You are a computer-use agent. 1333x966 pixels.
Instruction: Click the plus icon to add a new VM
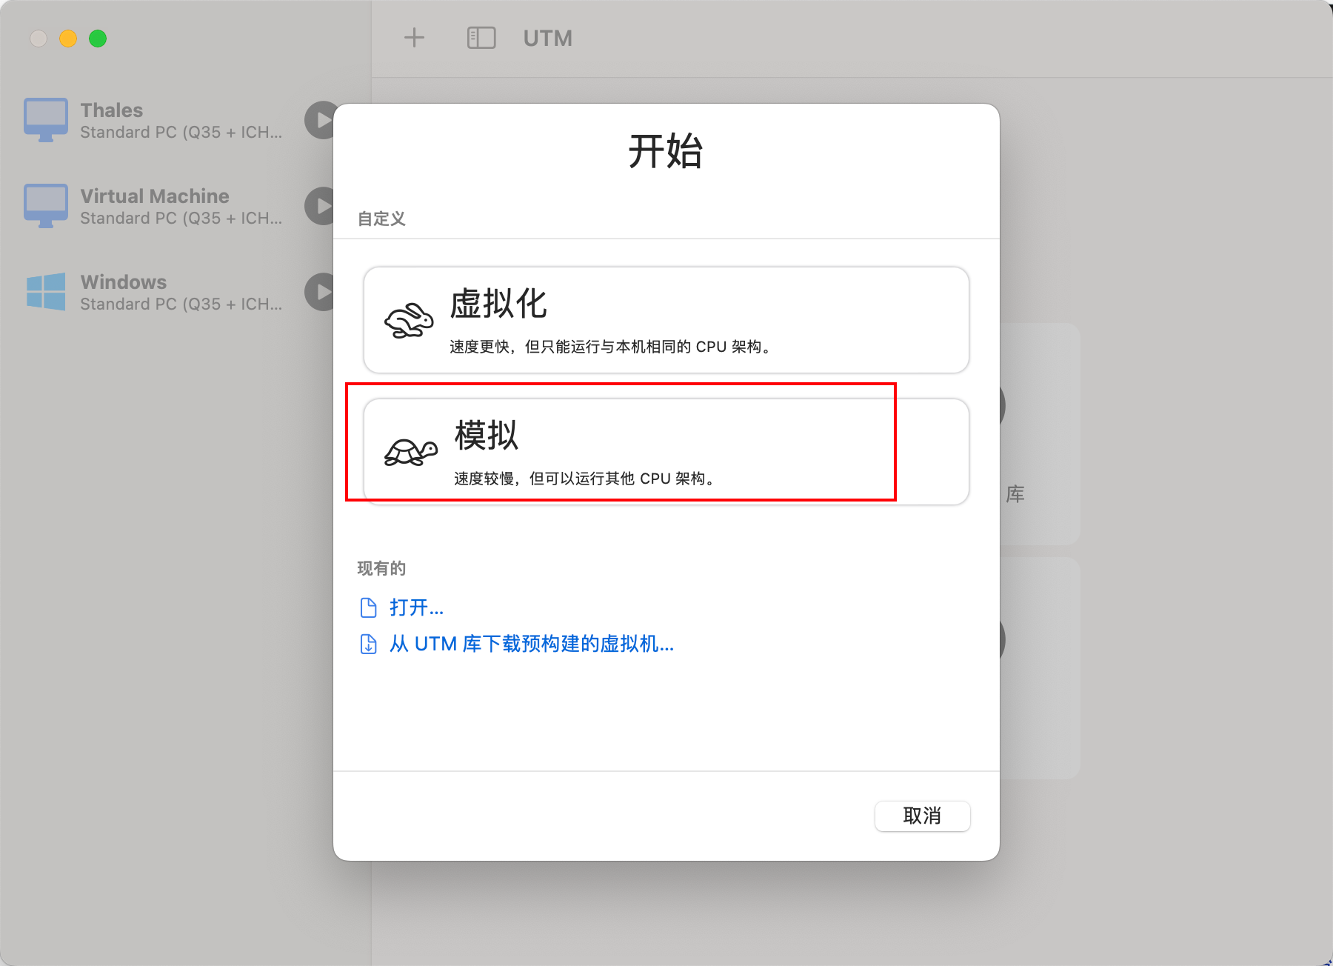(x=414, y=38)
